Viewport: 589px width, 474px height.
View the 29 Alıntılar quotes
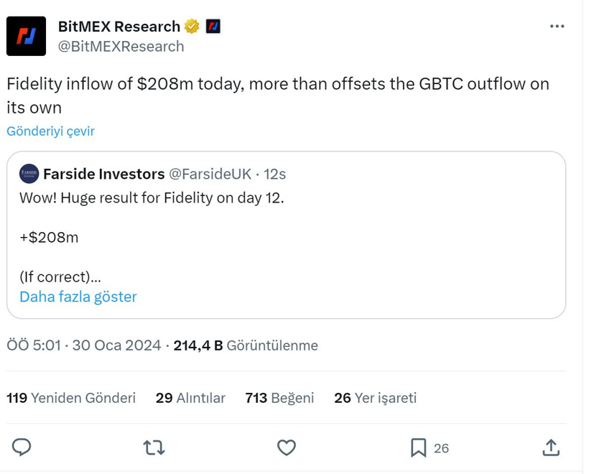tap(190, 398)
